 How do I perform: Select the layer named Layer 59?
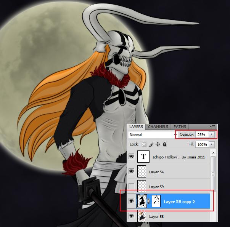click(156, 187)
